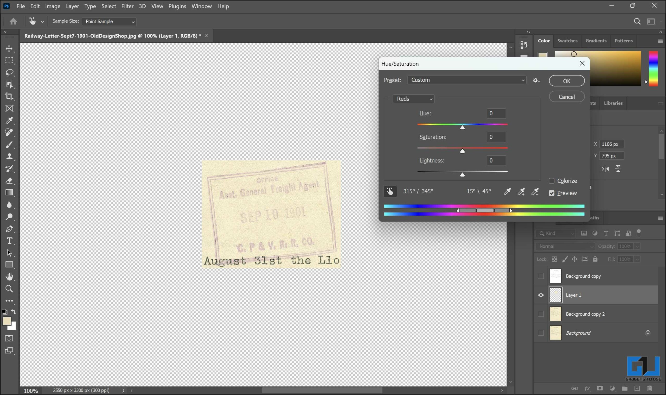Screen dimensions: 666x395
Task: Click the Hue slider handle
Action: (462, 128)
